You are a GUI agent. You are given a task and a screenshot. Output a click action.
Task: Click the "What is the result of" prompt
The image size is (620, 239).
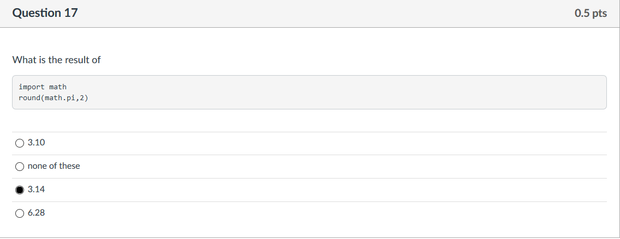57,60
